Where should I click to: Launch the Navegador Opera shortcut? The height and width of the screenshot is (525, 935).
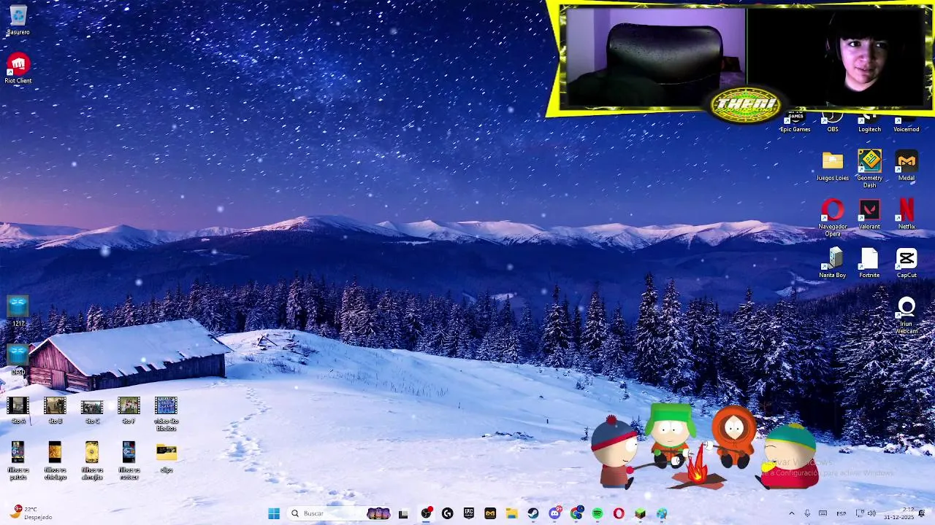point(833,217)
